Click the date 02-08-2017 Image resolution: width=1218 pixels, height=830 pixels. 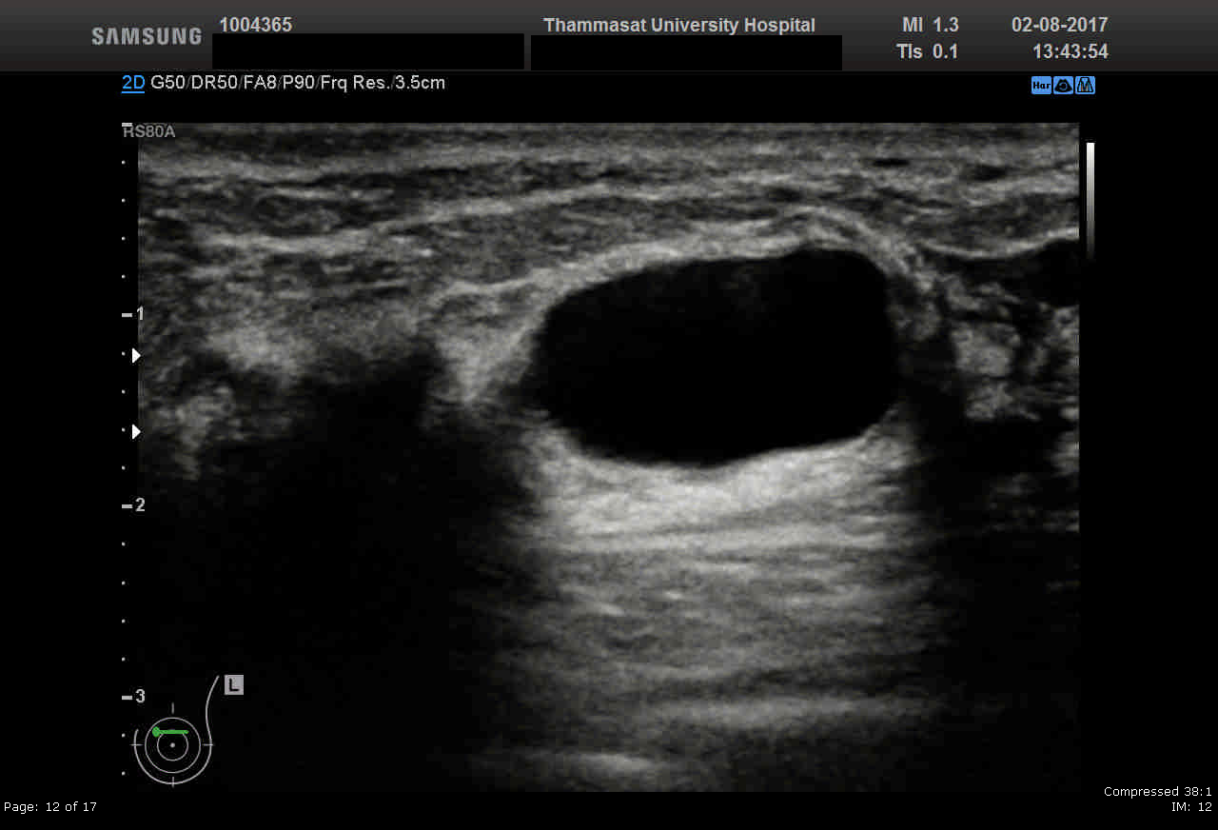(x=1060, y=25)
